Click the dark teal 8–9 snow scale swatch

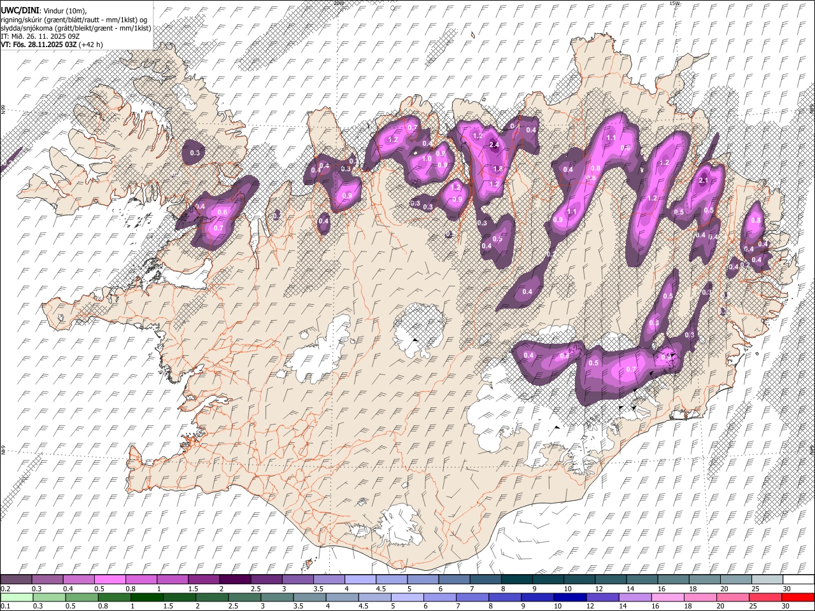(x=517, y=579)
